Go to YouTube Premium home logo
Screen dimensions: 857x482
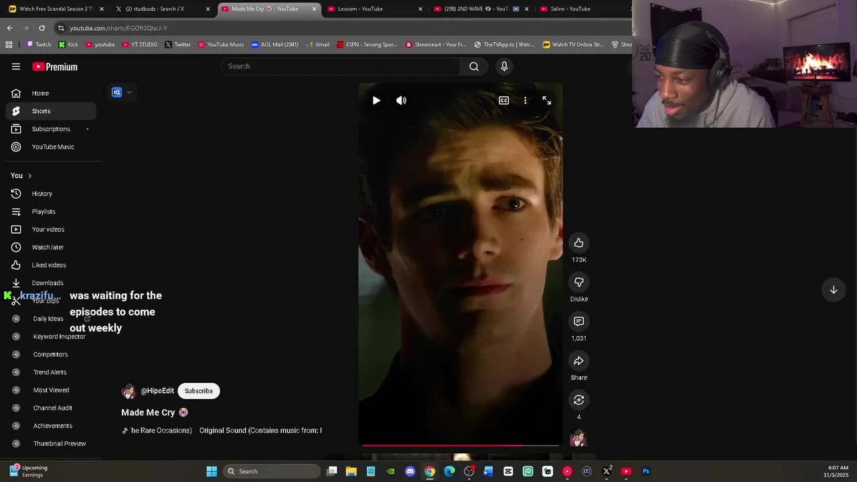click(x=55, y=66)
